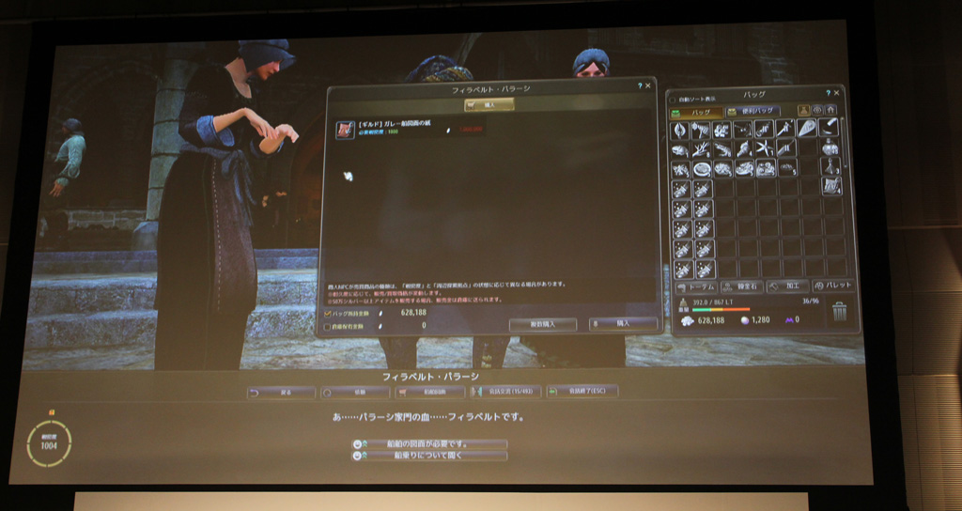Close the shop window
Viewport: 962px width, 511px height.
click(x=648, y=85)
